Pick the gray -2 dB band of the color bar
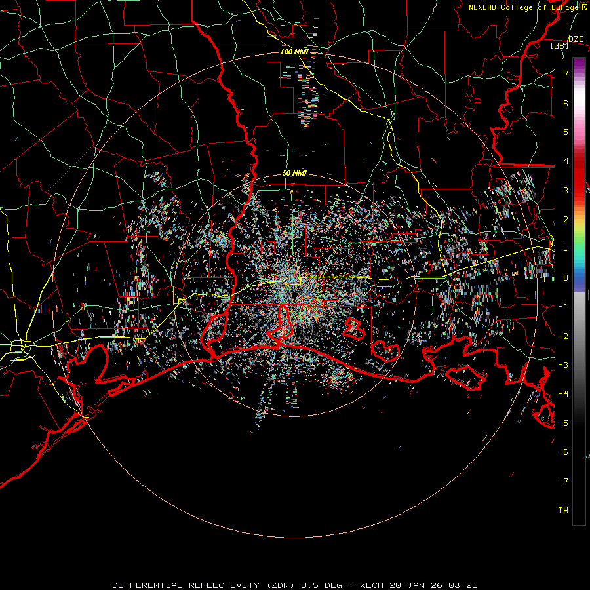Screen dimensions: 590x590 pyautogui.click(x=579, y=336)
